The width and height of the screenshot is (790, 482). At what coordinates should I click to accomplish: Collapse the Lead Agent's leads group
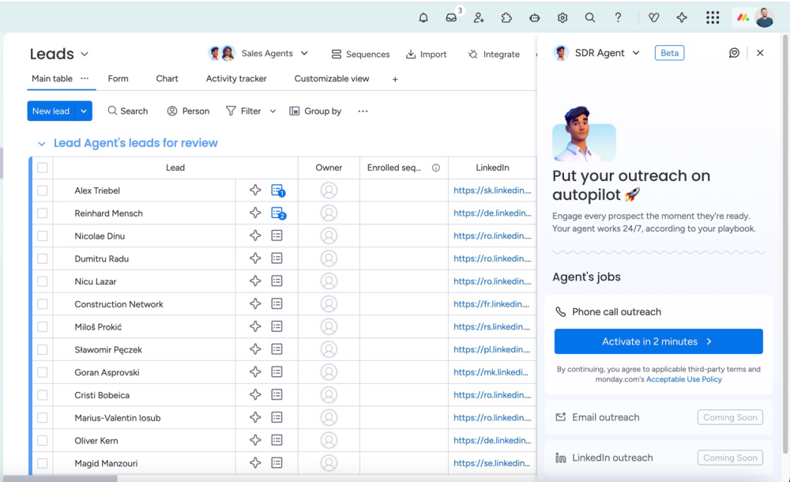42,144
